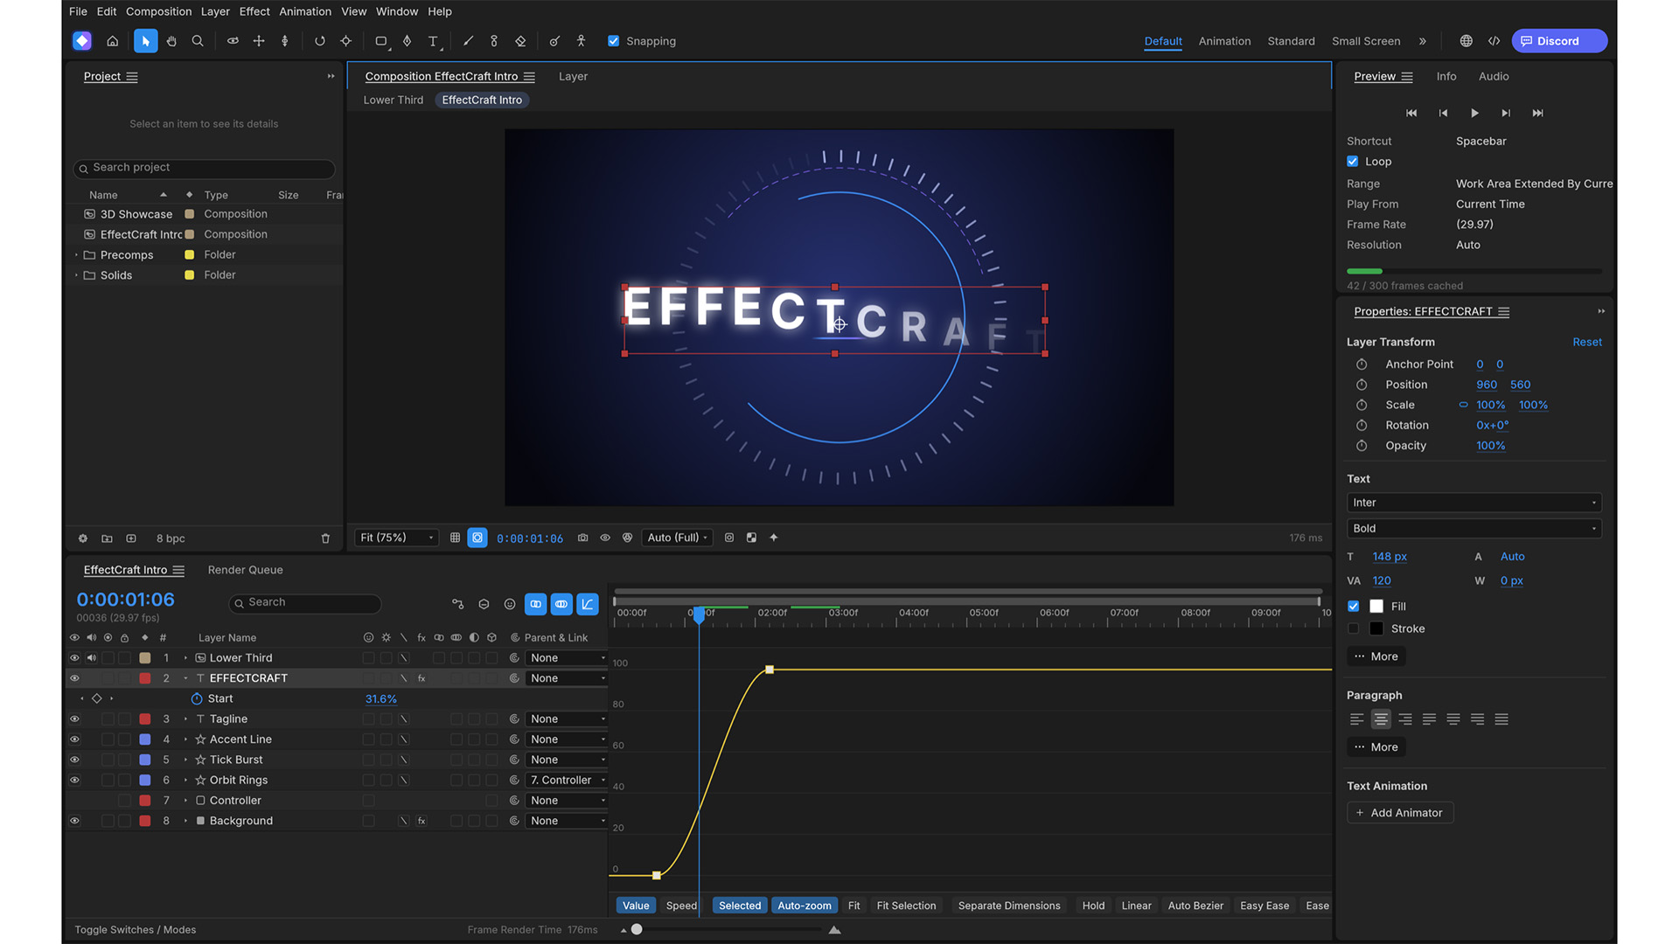Click Reset in Layer Transform
Image resolution: width=1679 pixels, height=944 pixels.
[1587, 343]
